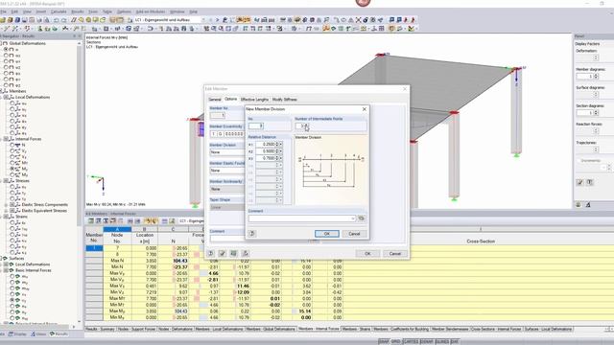Click the icon right of the panel pencil icon
This screenshot has height=345, width=614.
[x=590, y=182]
